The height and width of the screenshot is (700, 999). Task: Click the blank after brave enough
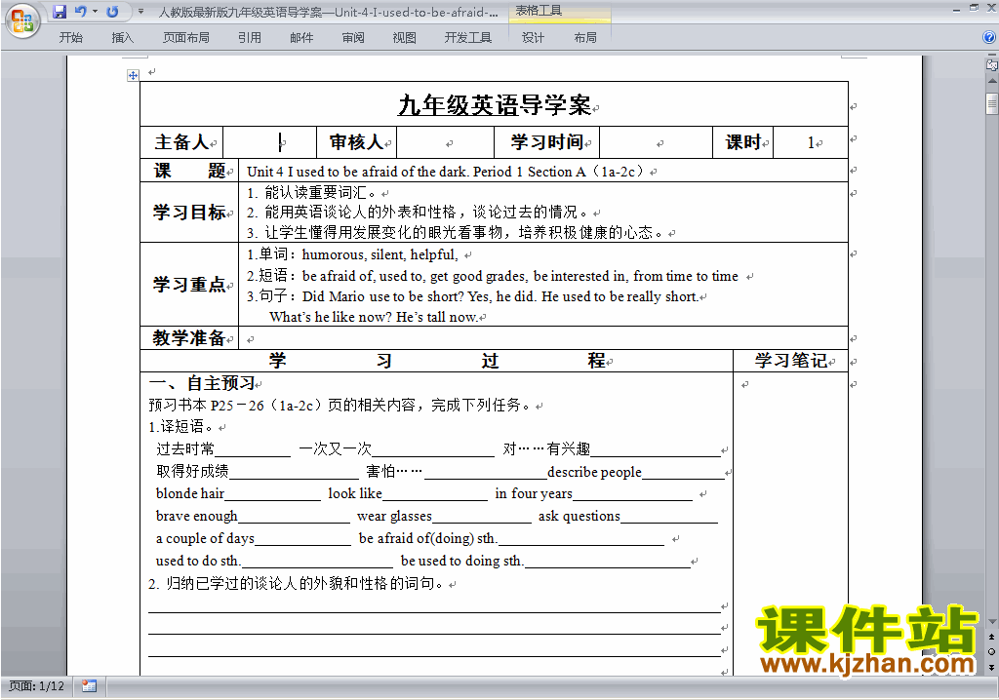(294, 518)
